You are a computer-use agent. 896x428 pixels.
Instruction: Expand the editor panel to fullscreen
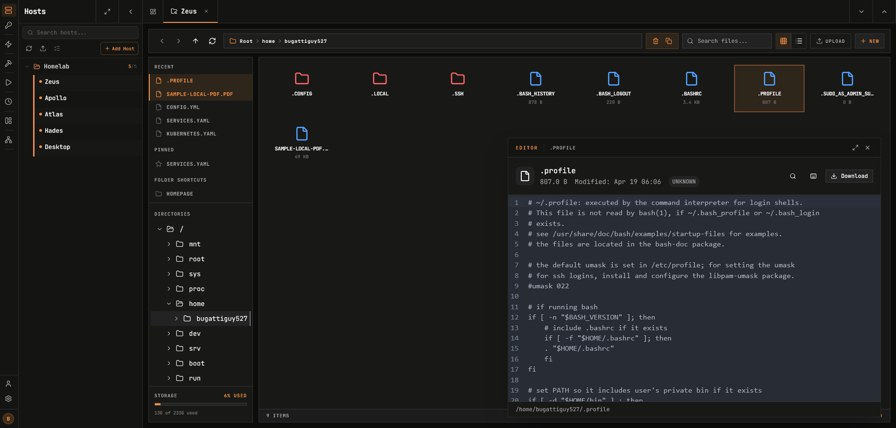click(x=855, y=148)
